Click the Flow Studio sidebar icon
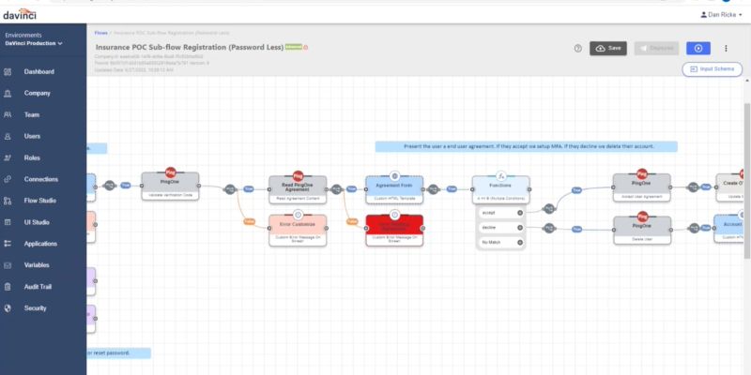Screen dimensions: 751x375 click(x=8, y=201)
